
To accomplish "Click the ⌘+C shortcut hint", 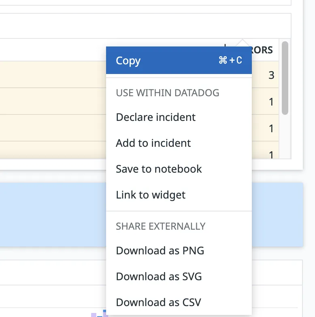I will coord(230,61).
